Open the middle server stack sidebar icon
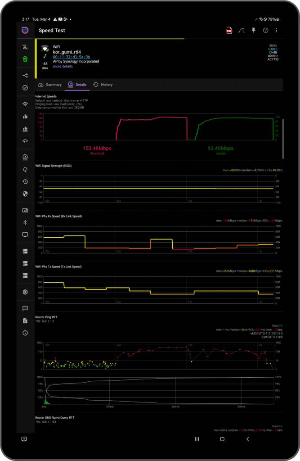The width and height of the screenshot is (300, 461). click(25, 263)
